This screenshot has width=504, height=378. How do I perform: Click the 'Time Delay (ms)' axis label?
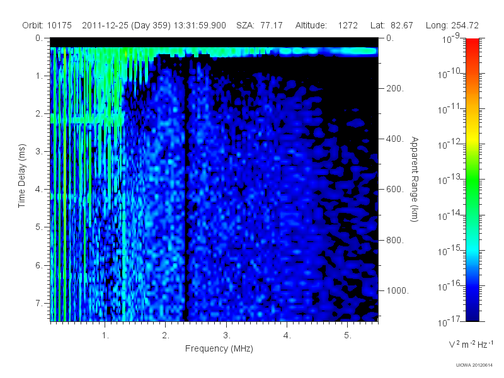point(21,176)
